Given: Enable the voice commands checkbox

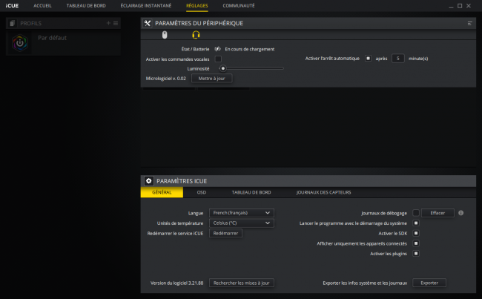Looking at the screenshot, I should (x=218, y=59).
